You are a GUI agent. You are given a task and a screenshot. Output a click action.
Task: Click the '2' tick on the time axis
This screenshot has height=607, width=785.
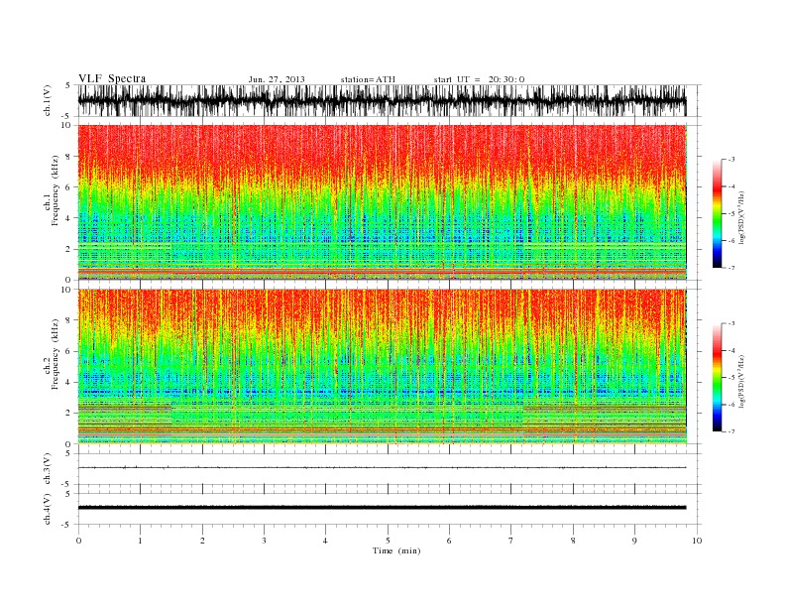pos(202,541)
